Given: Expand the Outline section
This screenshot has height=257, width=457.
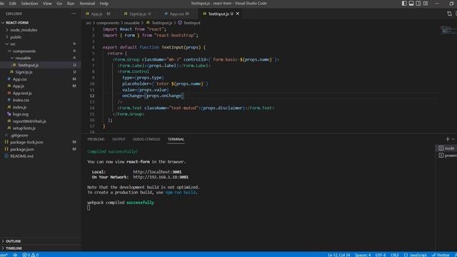Looking at the screenshot, I should point(41,241).
